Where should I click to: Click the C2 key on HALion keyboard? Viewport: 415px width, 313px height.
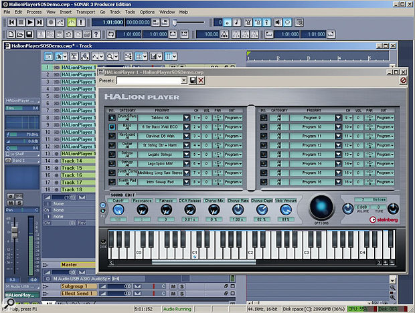[250, 252]
